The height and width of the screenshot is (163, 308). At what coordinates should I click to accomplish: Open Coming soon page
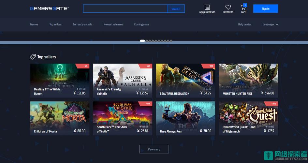pyautogui.click(x=141, y=24)
